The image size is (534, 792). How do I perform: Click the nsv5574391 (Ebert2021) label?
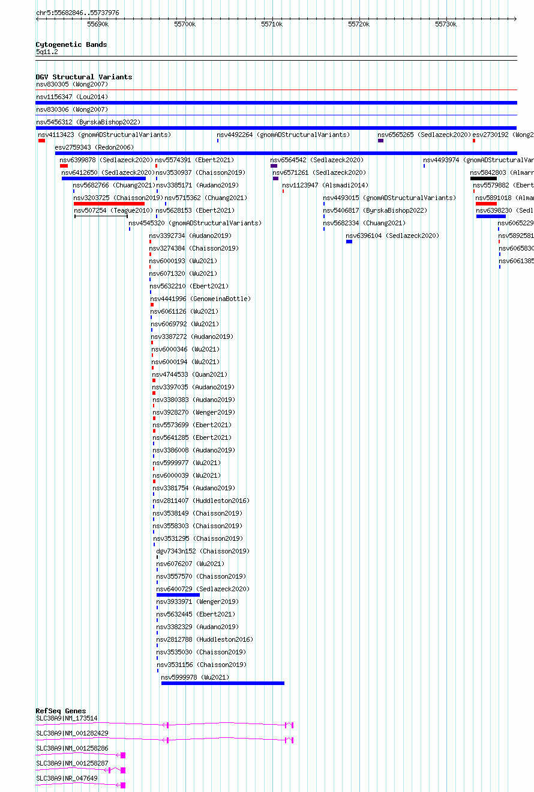coord(195,160)
